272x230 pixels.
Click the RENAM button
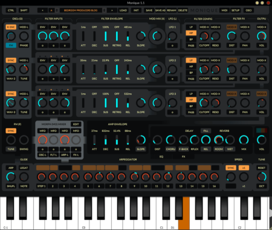(x=172, y=10)
